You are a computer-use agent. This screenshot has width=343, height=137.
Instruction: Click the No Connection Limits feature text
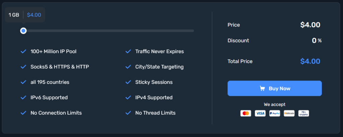(56, 113)
